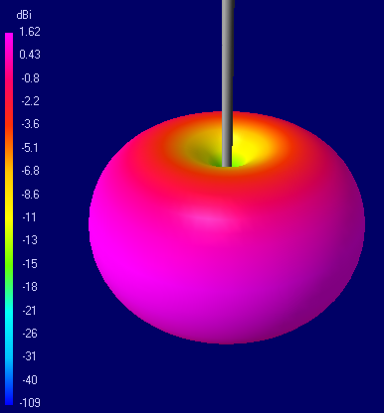The width and height of the screenshot is (384, 413).
Task: Select the -3.6 scale label
Action: pos(30,124)
